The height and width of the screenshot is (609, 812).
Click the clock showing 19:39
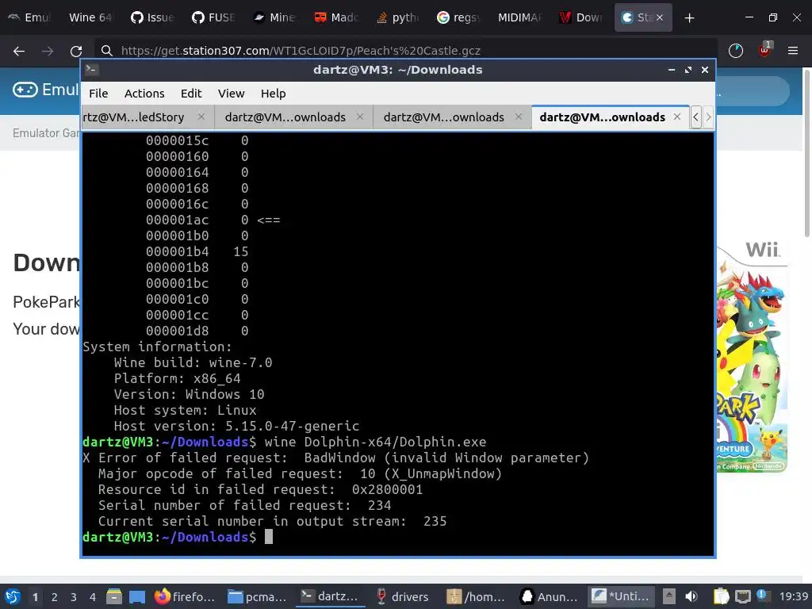pyautogui.click(x=793, y=596)
